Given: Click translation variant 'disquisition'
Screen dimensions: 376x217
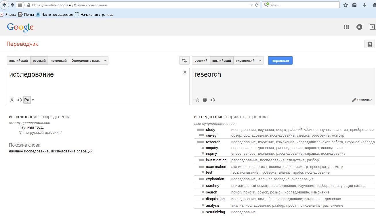Looking at the screenshot, I should (x=215, y=199).
